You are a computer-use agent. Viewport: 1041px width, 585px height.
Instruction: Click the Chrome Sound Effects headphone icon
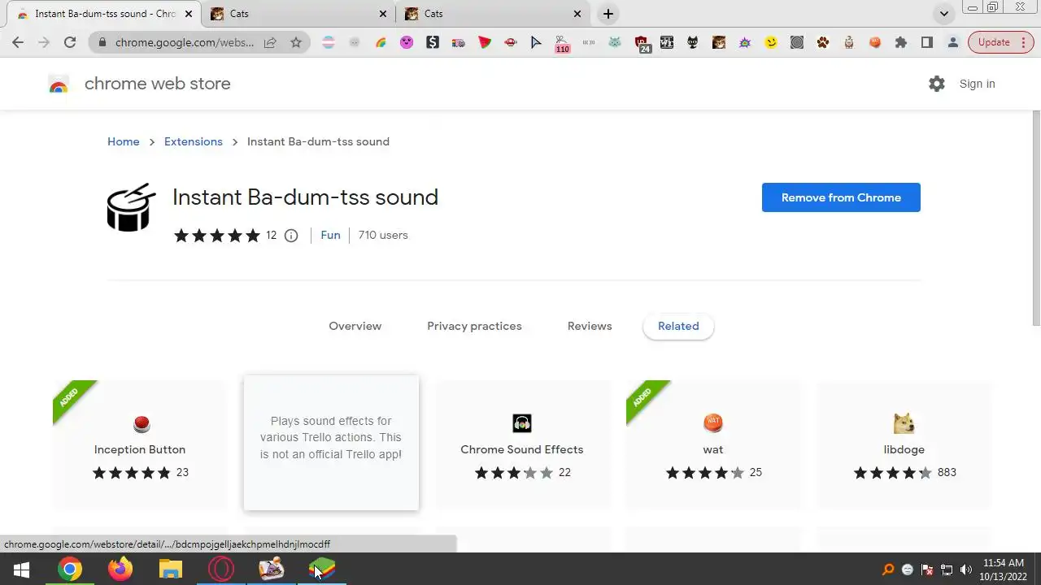point(522,423)
